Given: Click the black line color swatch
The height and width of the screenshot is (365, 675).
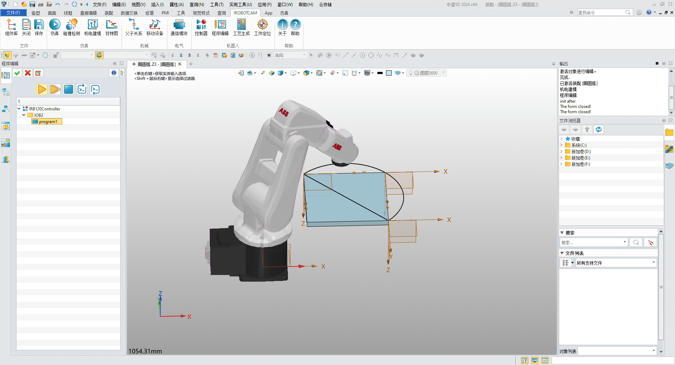Looking at the screenshot, I should (380, 73).
